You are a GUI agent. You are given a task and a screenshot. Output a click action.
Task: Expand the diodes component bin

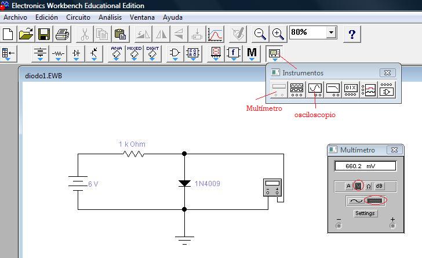(x=77, y=54)
